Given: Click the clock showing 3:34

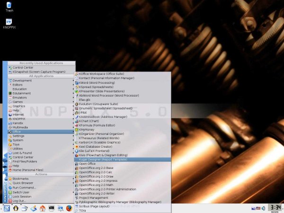Looking at the screenshot, I should click(275, 207).
